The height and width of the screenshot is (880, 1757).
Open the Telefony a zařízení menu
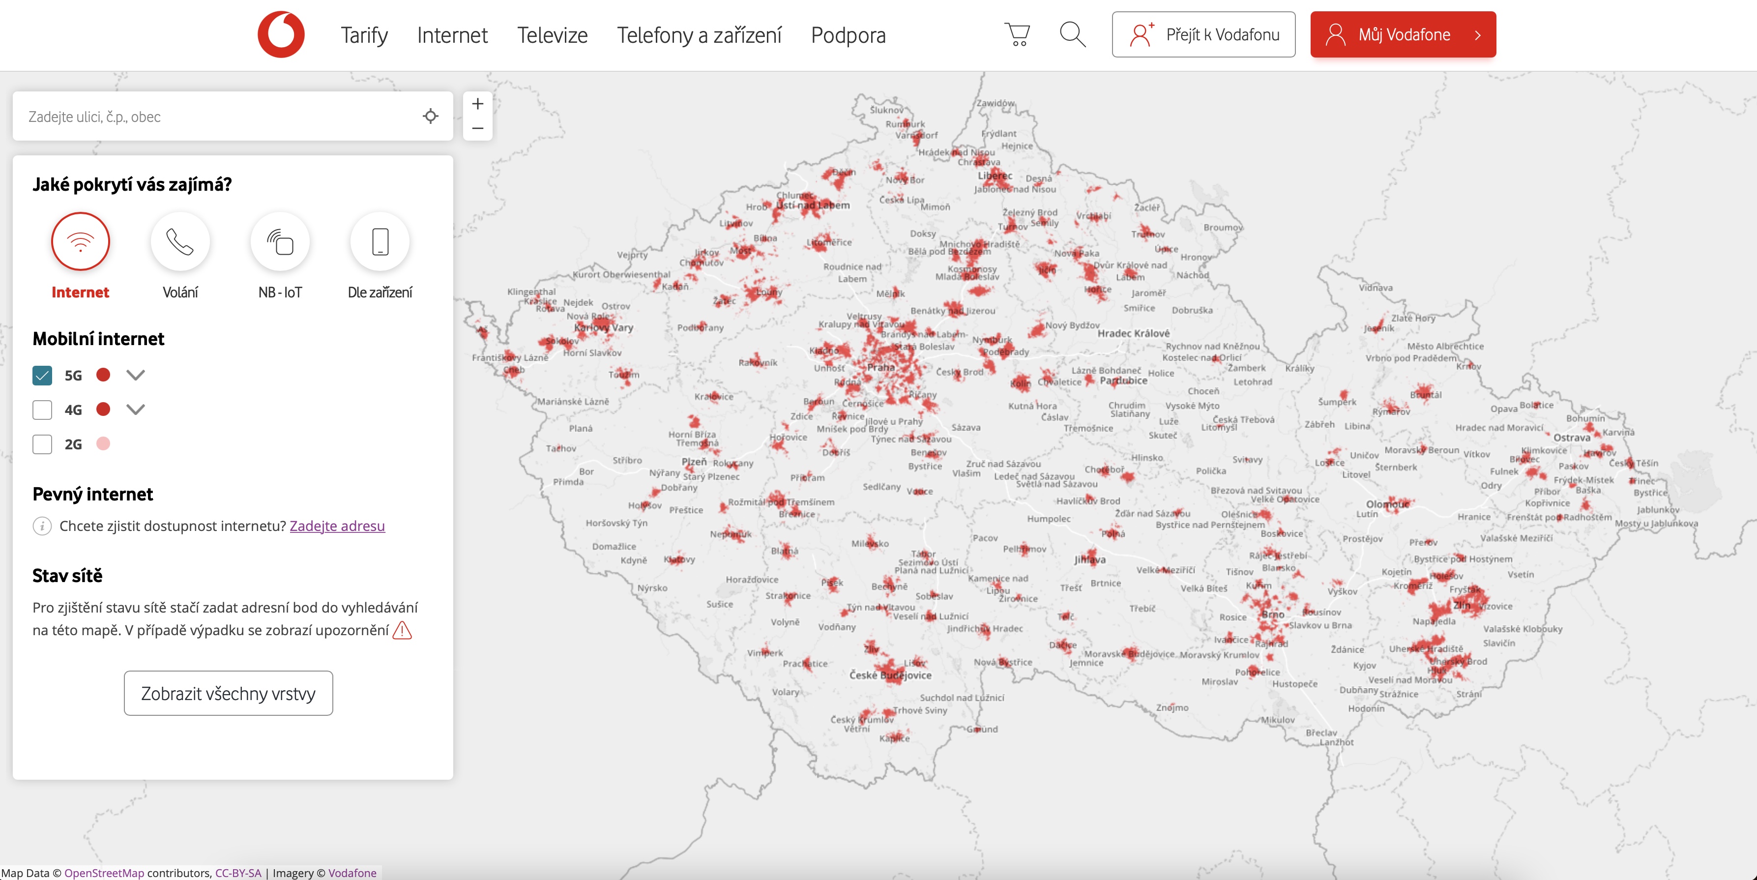pyautogui.click(x=699, y=35)
